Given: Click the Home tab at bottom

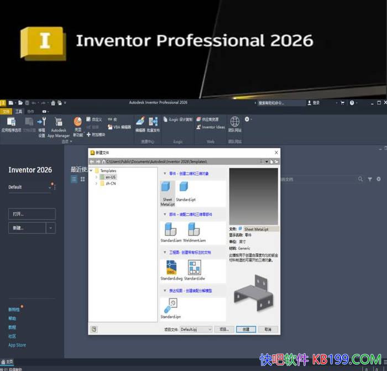Looking at the screenshot, I should pos(7,362).
